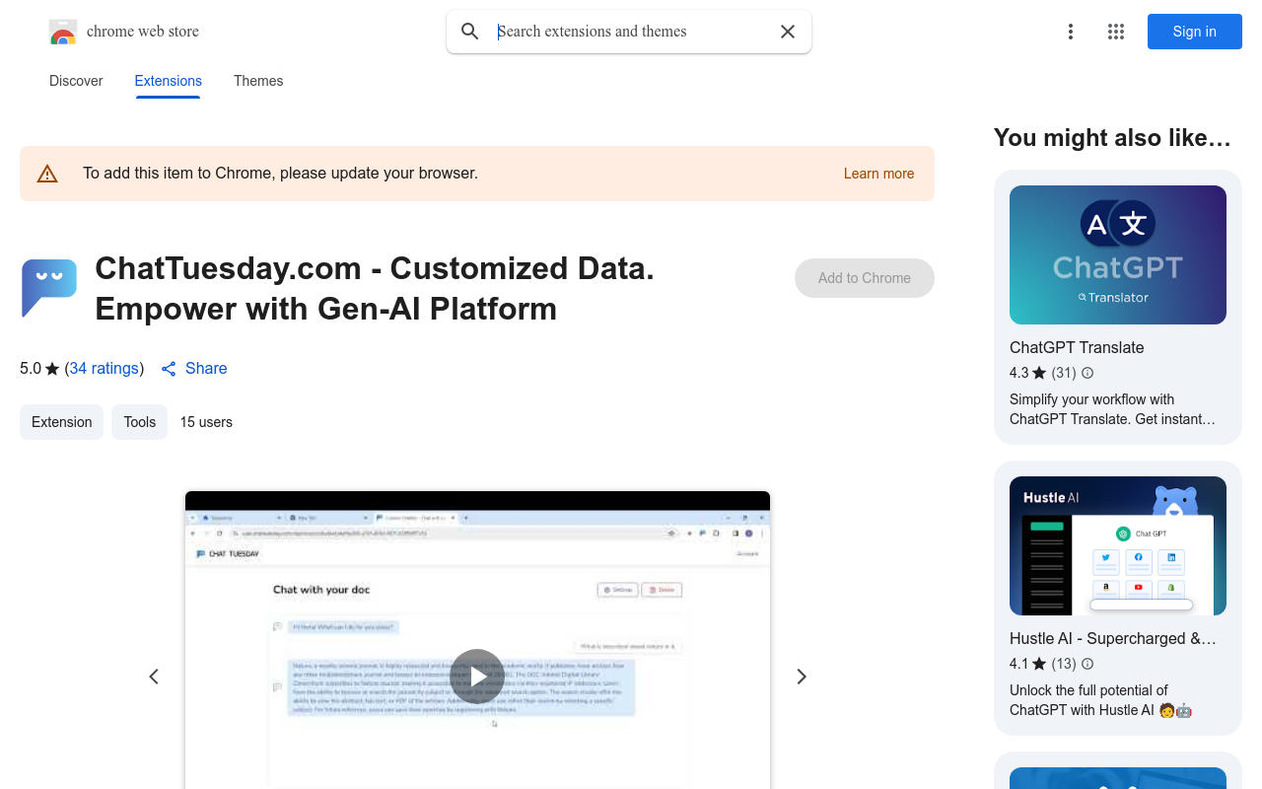This screenshot has height=789, width=1262.
Task: Click the Sign in button
Action: (1195, 32)
